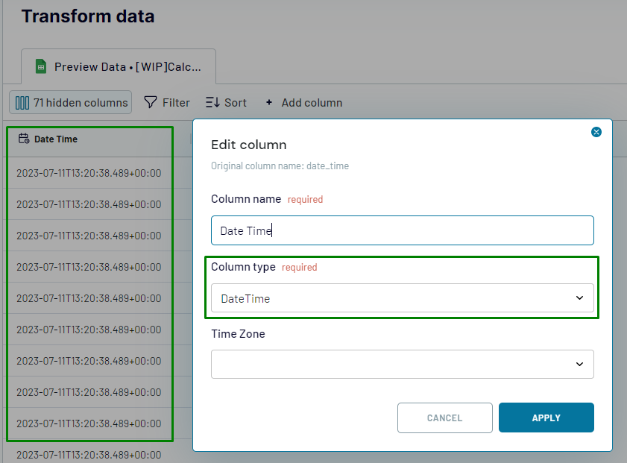Open the Filter options
The image size is (627, 463).
167,103
